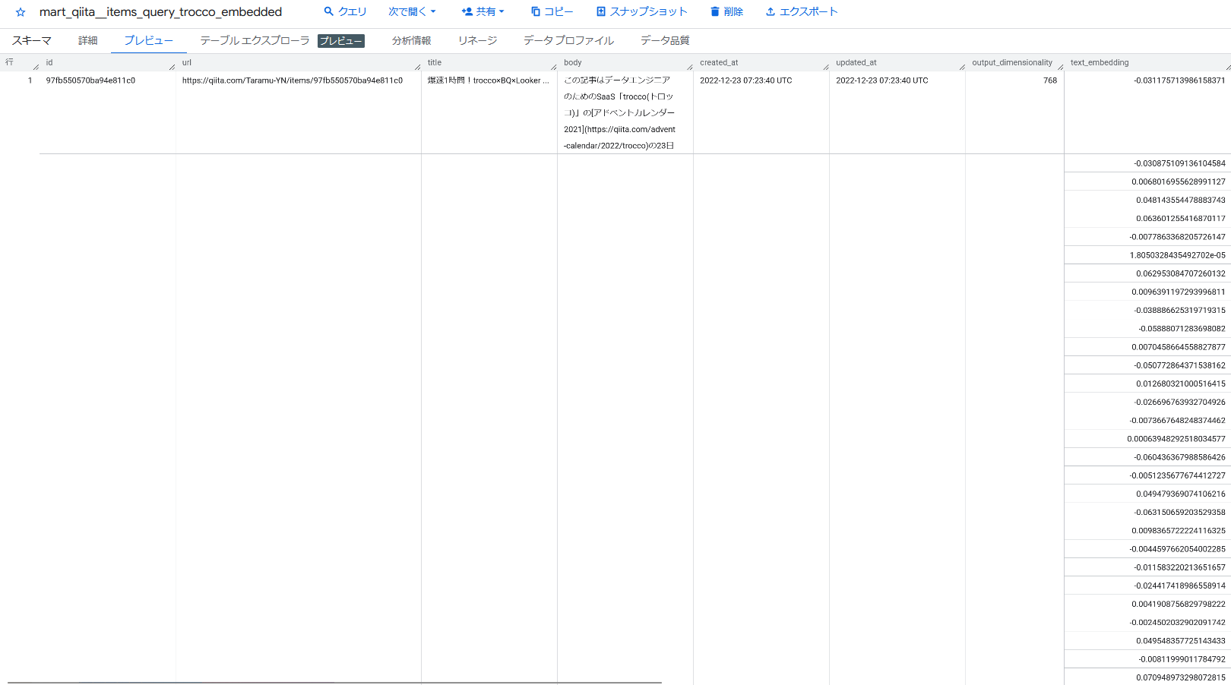Select embedding value 0.0068016955628991127

[1179, 182]
